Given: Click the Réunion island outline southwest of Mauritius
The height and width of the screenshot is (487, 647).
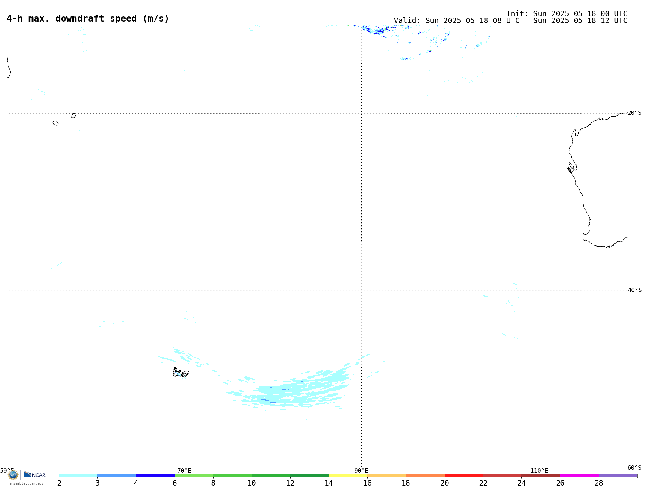Looking at the screenshot, I should coord(55,123).
